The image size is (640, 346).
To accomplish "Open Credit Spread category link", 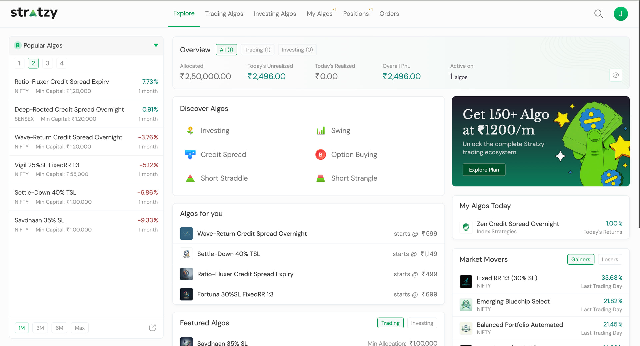I will coord(223,155).
